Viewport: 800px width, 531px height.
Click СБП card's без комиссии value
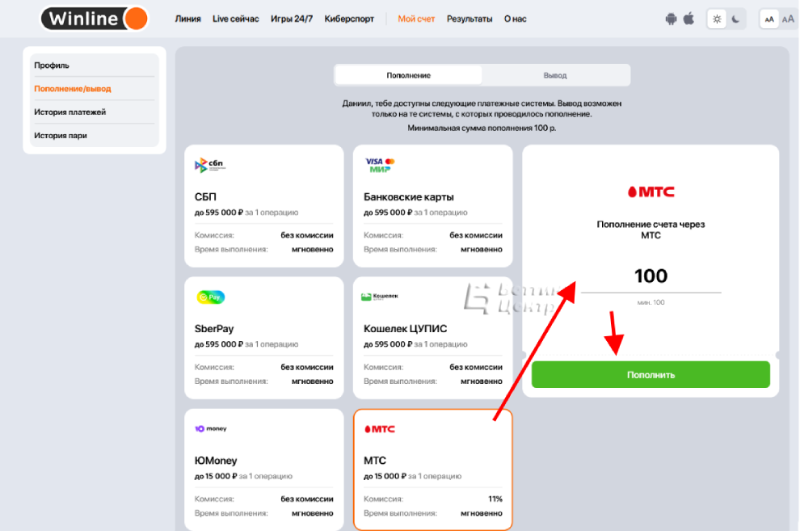pyautogui.click(x=306, y=235)
